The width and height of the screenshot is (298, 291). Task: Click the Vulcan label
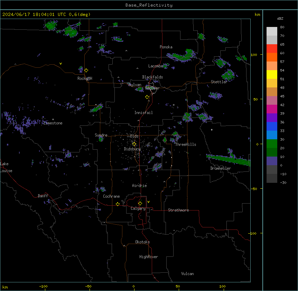(x=187, y=274)
